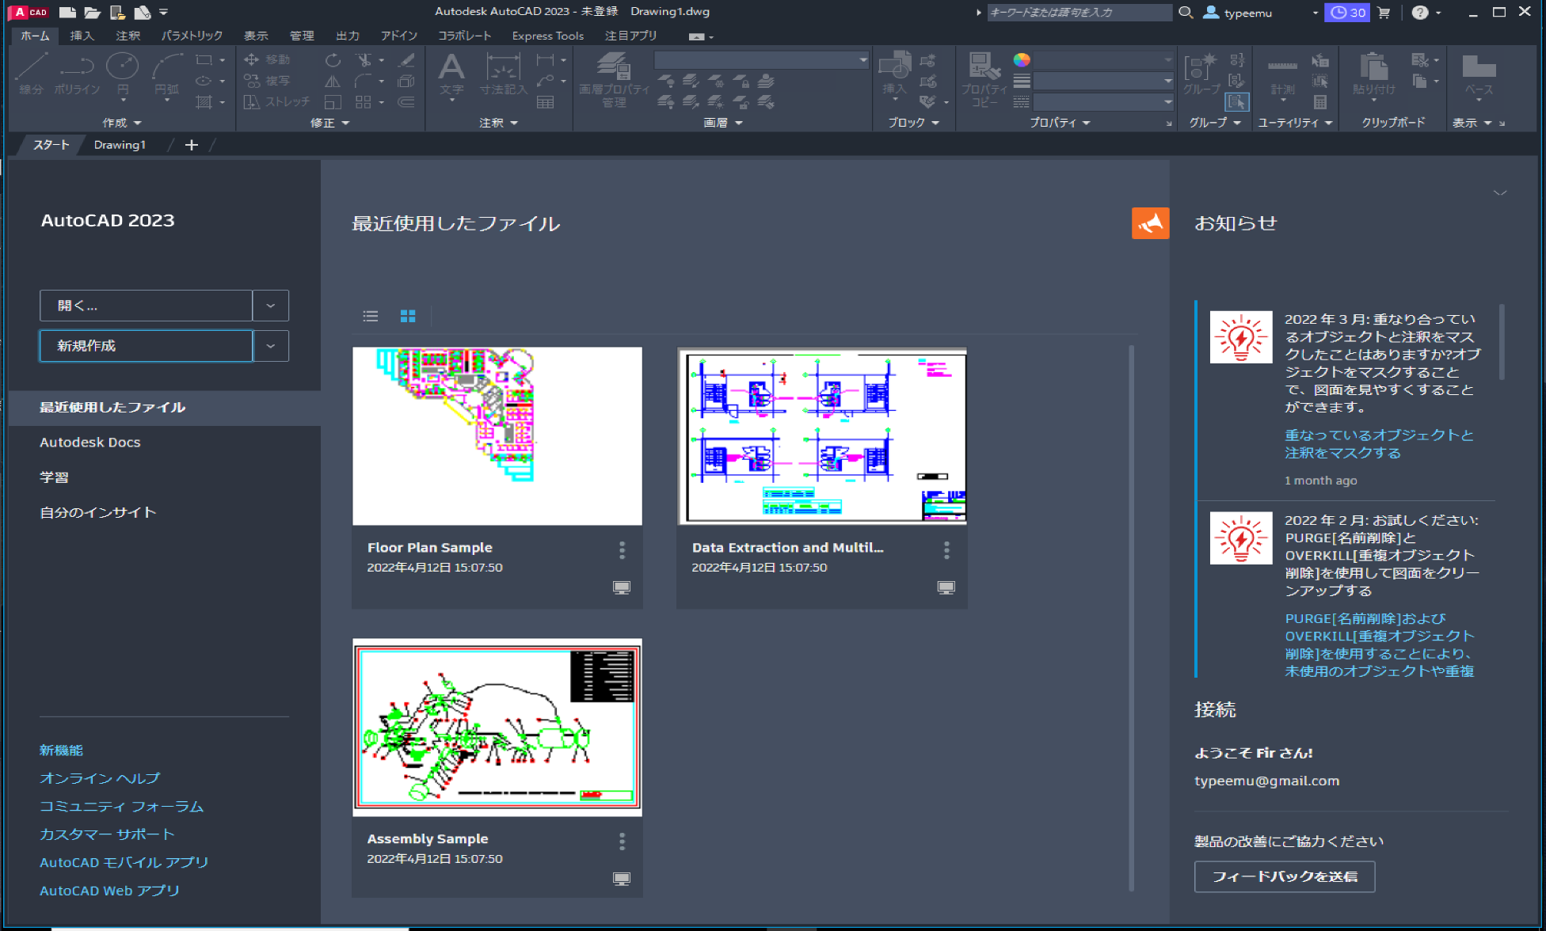Switch to the Drawing1 file tab
The image size is (1546, 931).
120,145
